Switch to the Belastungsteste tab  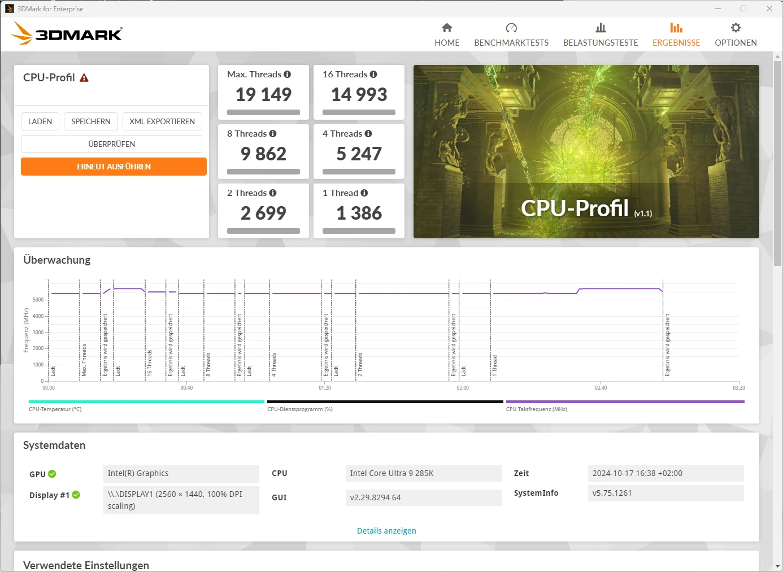[x=601, y=35]
